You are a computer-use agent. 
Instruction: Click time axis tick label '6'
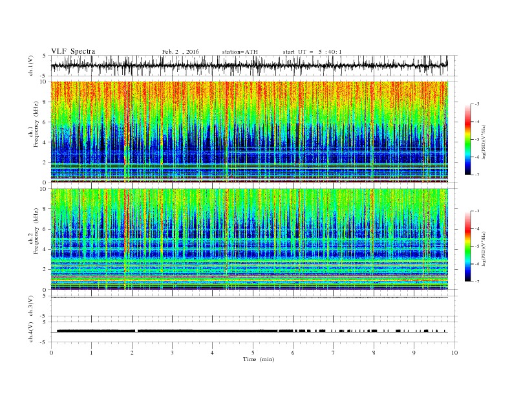click(x=293, y=353)
